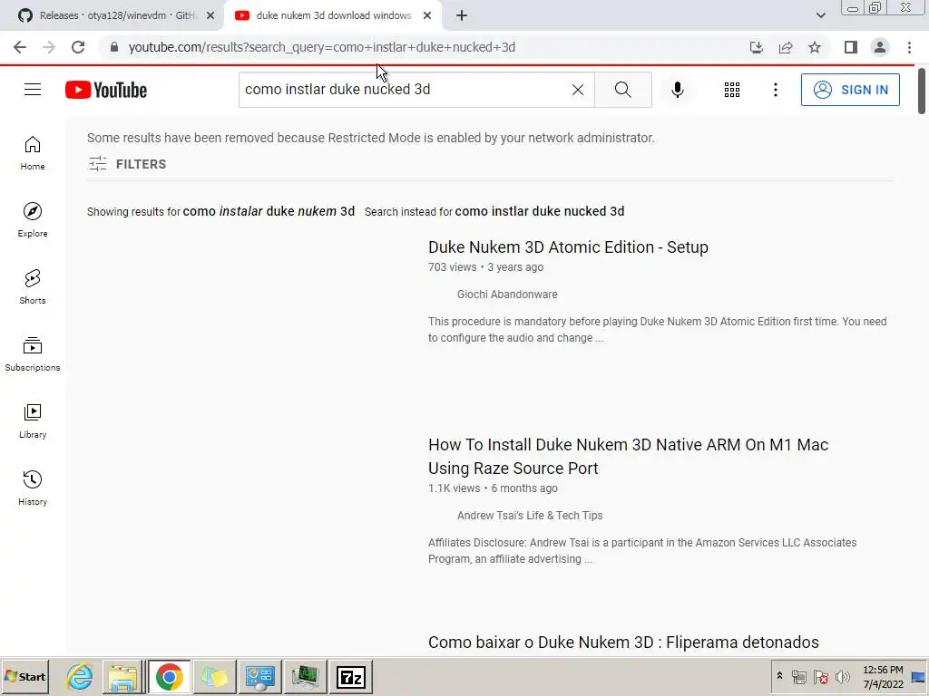
Task: Open Como baixar o Duke Nukem 3D video
Action: [623, 643]
